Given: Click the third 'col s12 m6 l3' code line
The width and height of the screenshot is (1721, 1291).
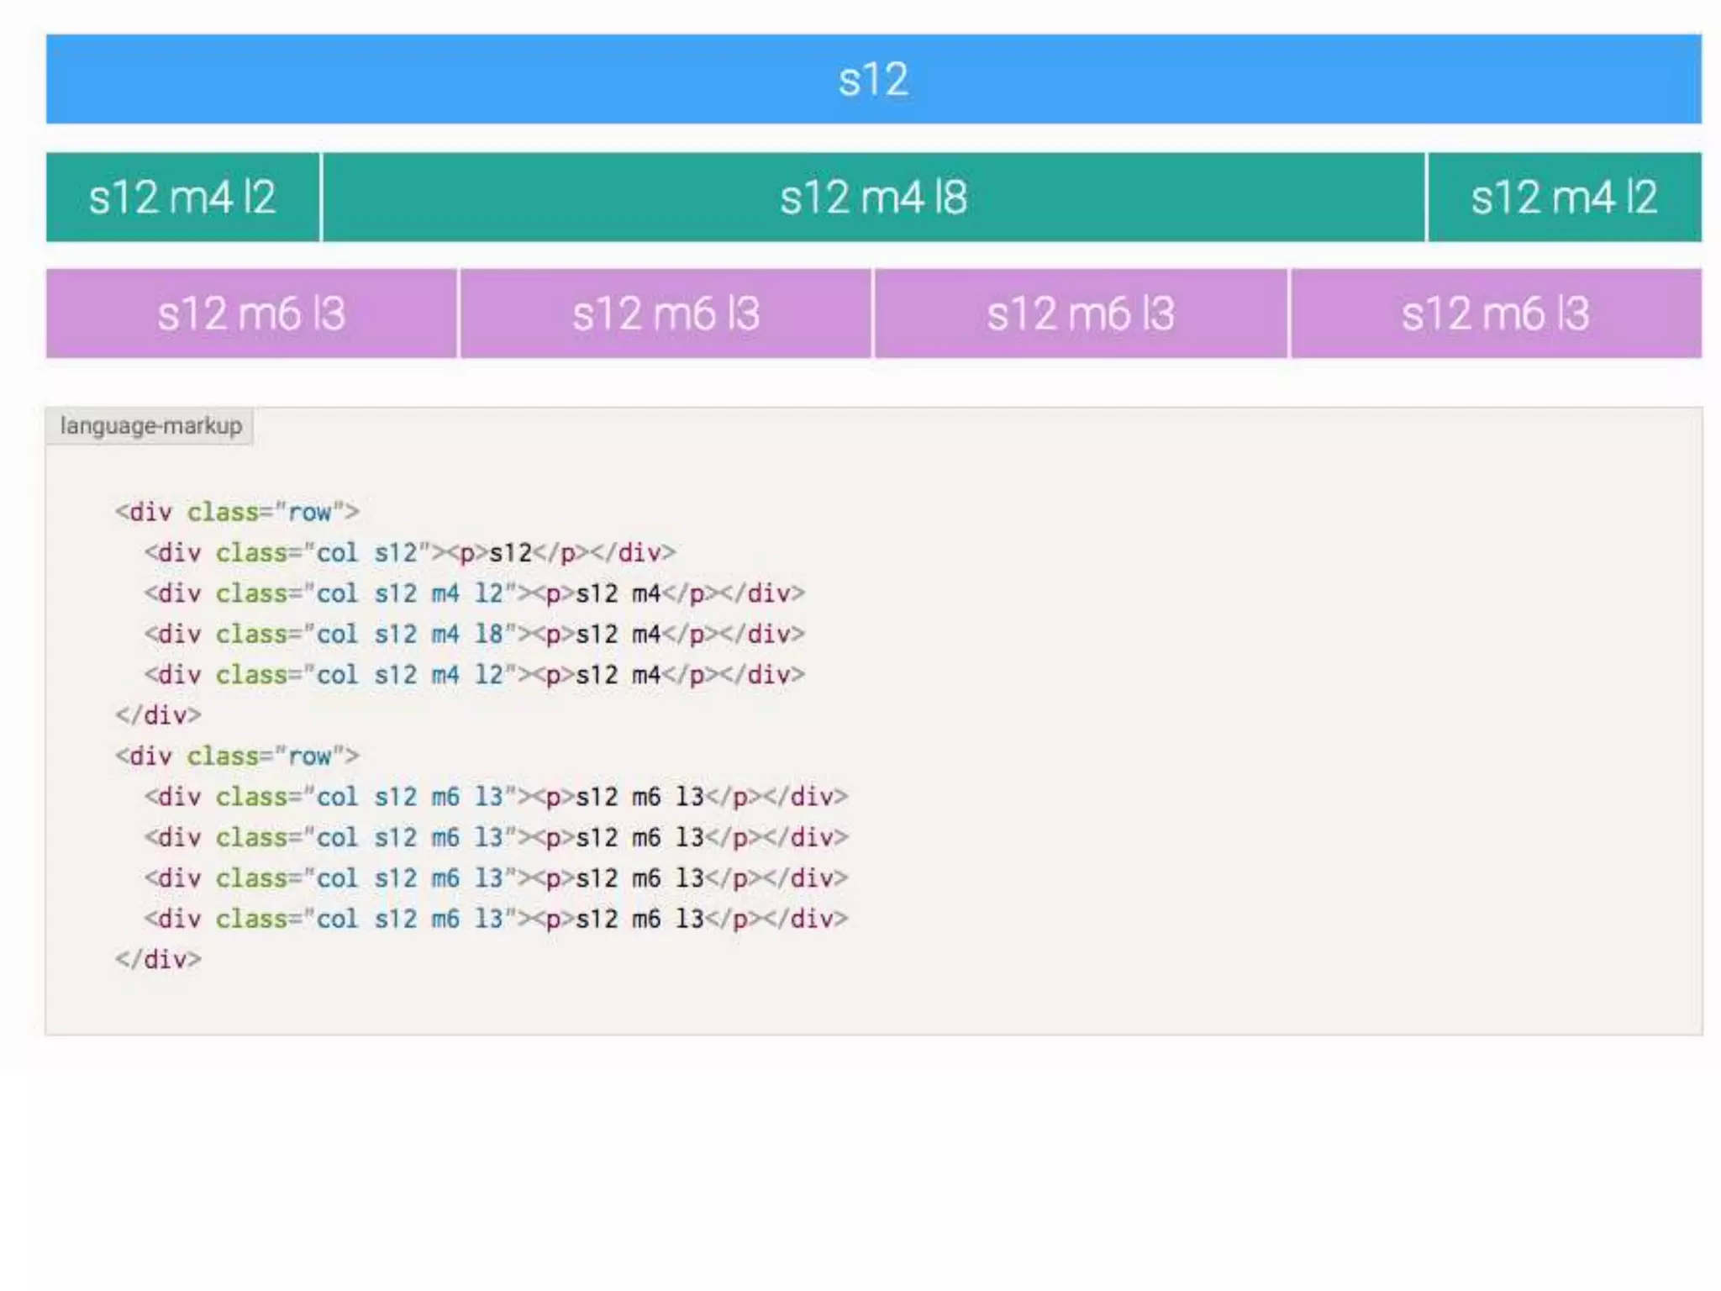Looking at the screenshot, I should (496, 878).
